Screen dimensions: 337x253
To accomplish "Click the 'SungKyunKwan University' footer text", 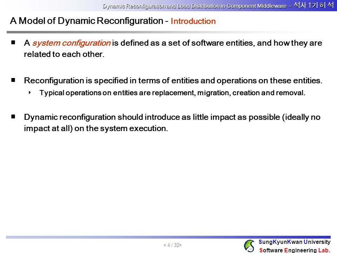I will (x=295, y=242).
